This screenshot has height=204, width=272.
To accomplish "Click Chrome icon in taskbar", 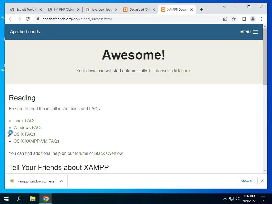I will click(46, 199).
